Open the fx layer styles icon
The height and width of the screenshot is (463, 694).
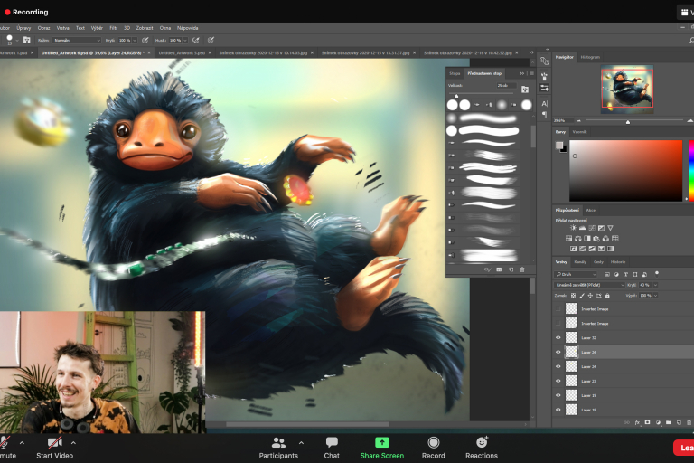[x=638, y=421]
